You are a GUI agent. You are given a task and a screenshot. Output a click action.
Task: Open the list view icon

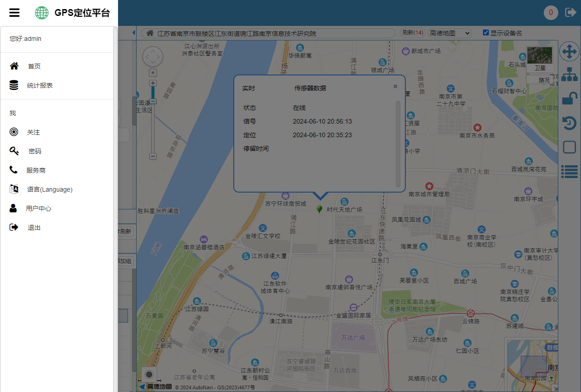[569, 171]
